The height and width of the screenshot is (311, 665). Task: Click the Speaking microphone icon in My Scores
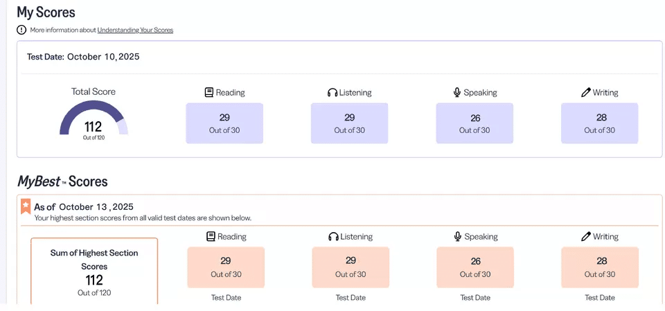click(x=457, y=92)
